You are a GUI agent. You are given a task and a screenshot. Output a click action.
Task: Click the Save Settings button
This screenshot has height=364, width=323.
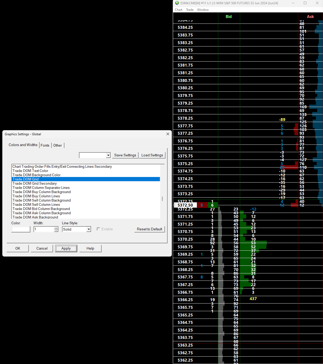(125, 155)
